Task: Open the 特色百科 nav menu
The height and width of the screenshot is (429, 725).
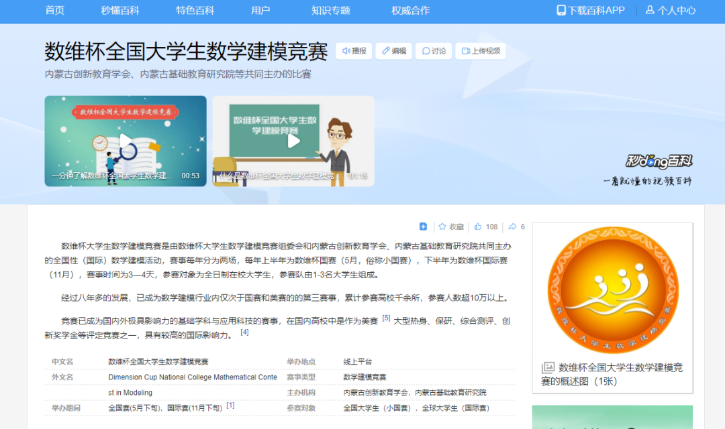Action: click(x=195, y=10)
